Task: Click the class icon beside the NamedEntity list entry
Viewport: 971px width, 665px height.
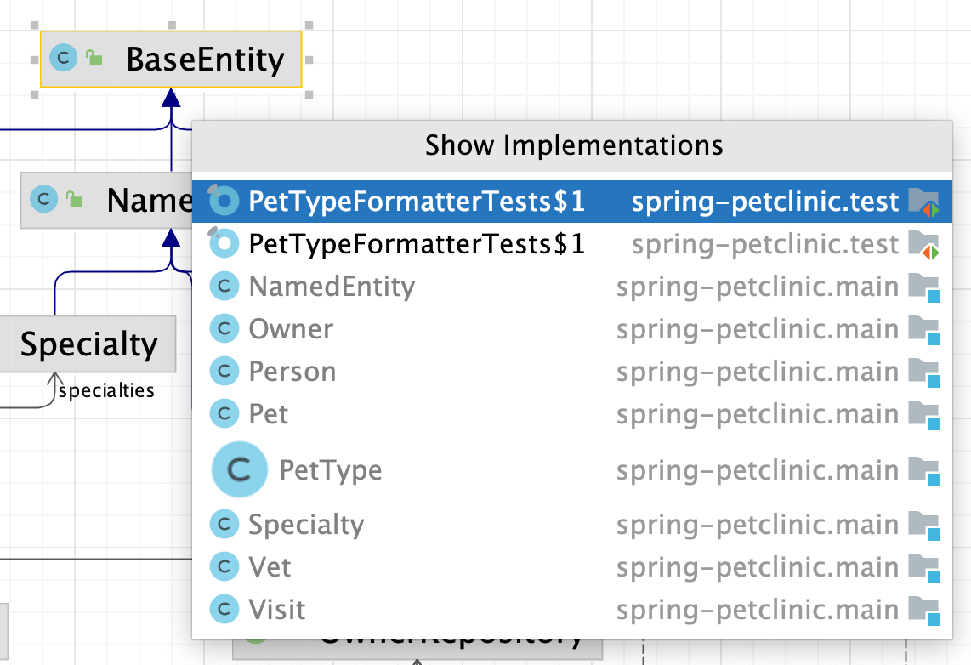Action: click(224, 287)
